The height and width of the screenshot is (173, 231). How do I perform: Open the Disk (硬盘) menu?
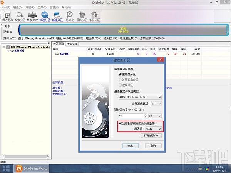[x=18, y=7]
